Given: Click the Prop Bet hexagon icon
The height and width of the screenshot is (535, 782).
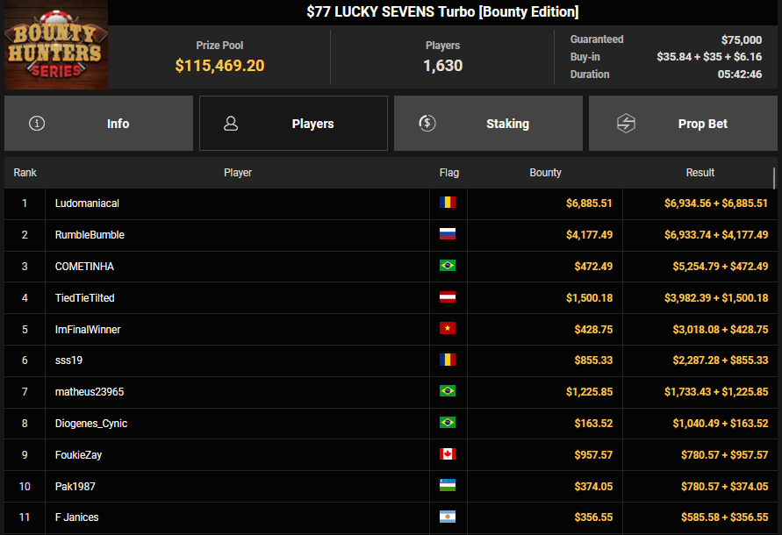Looking at the screenshot, I should tap(626, 124).
